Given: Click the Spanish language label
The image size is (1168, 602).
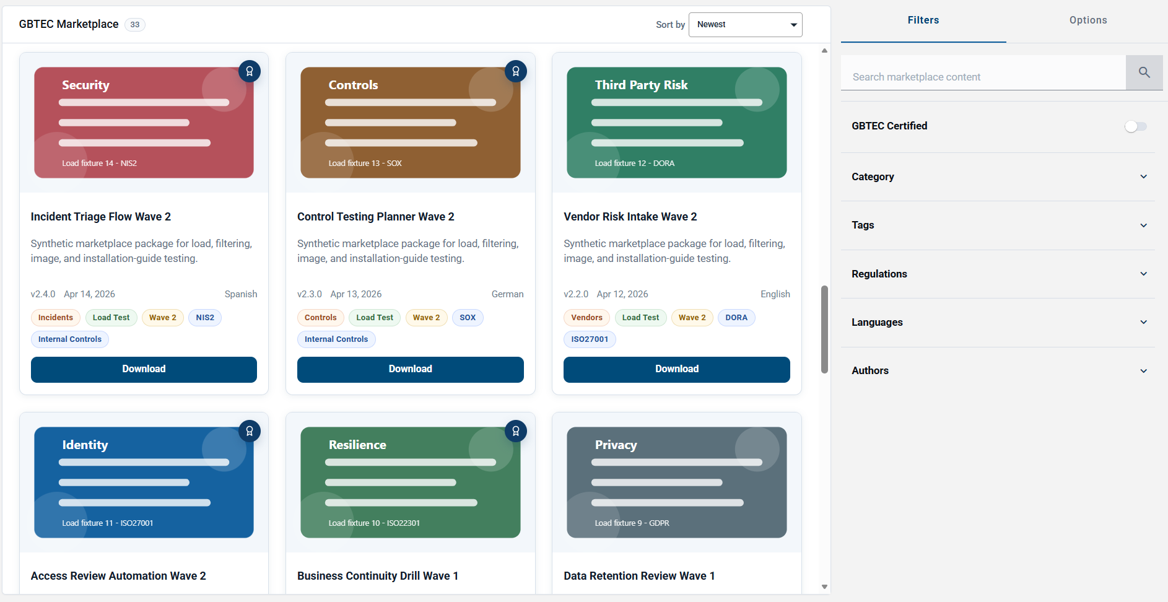Looking at the screenshot, I should coord(241,294).
